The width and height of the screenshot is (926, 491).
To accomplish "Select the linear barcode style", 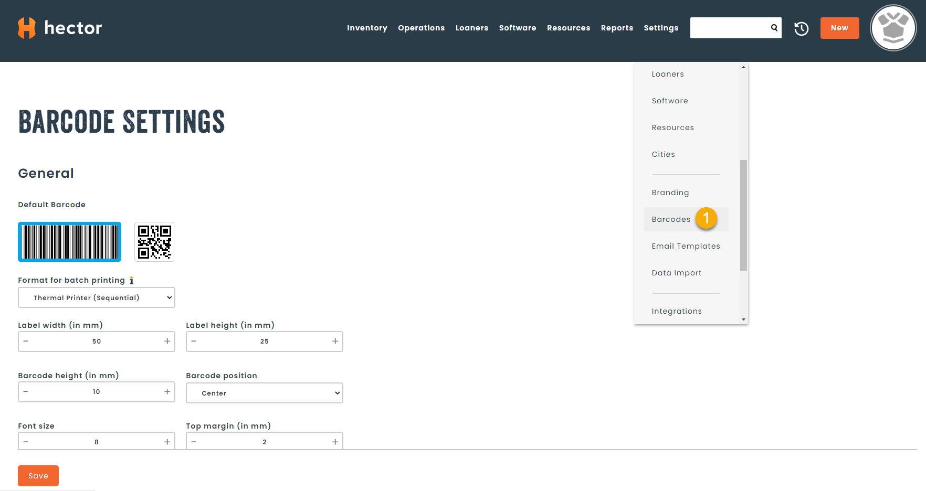I will point(69,242).
